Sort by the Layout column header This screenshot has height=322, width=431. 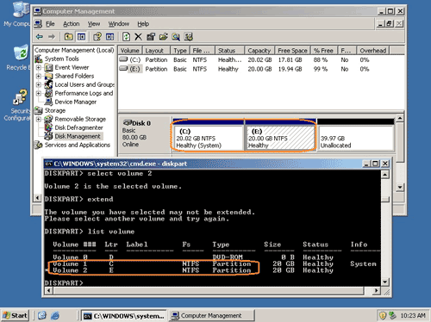[x=157, y=51]
